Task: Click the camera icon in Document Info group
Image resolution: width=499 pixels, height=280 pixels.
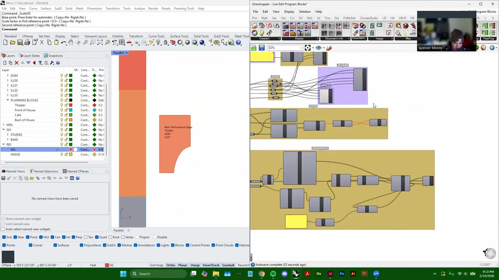Action: click(339, 33)
